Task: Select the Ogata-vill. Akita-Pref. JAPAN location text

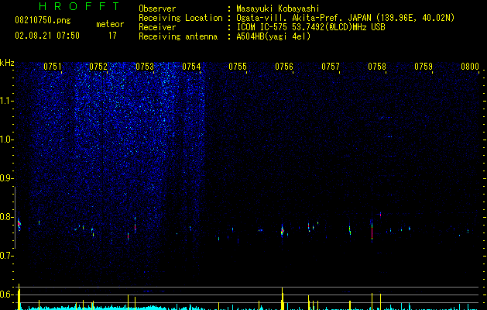Action: point(345,18)
